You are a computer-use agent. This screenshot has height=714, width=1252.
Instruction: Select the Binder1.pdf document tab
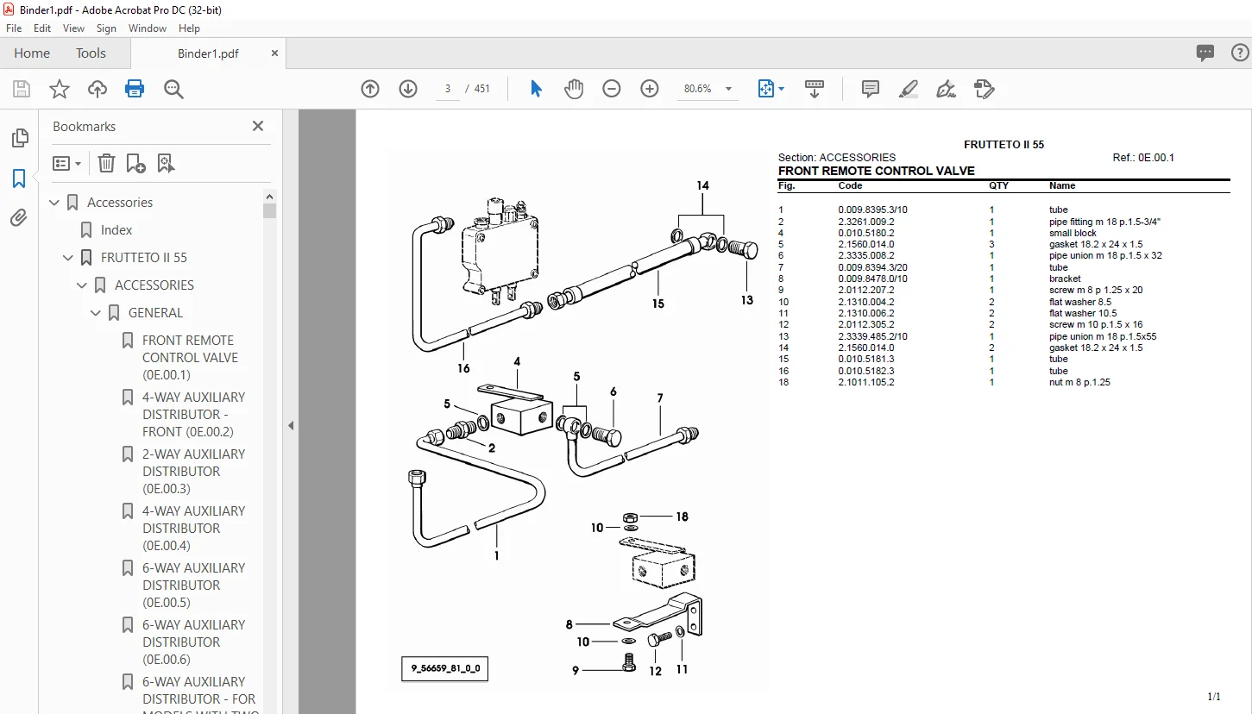[x=208, y=53]
